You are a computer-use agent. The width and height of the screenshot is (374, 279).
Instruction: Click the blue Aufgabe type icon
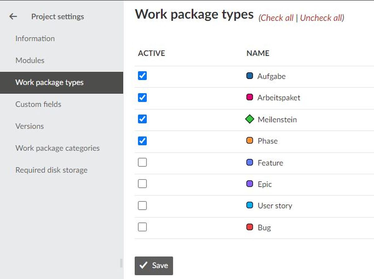tap(250, 76)
